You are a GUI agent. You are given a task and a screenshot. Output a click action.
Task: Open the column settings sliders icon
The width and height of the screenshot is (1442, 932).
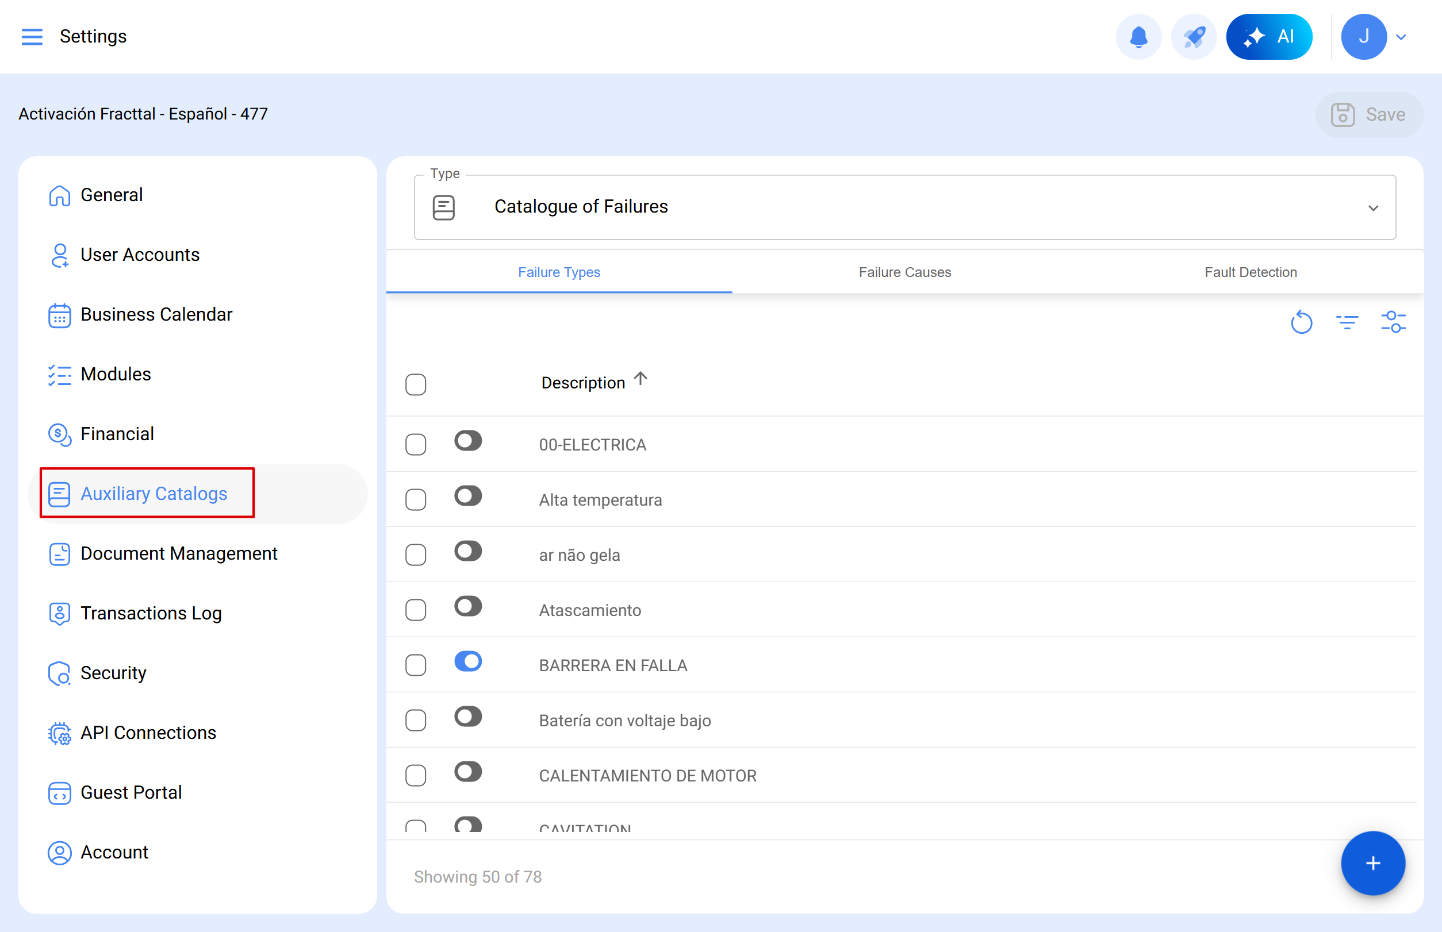(1394, 322)
